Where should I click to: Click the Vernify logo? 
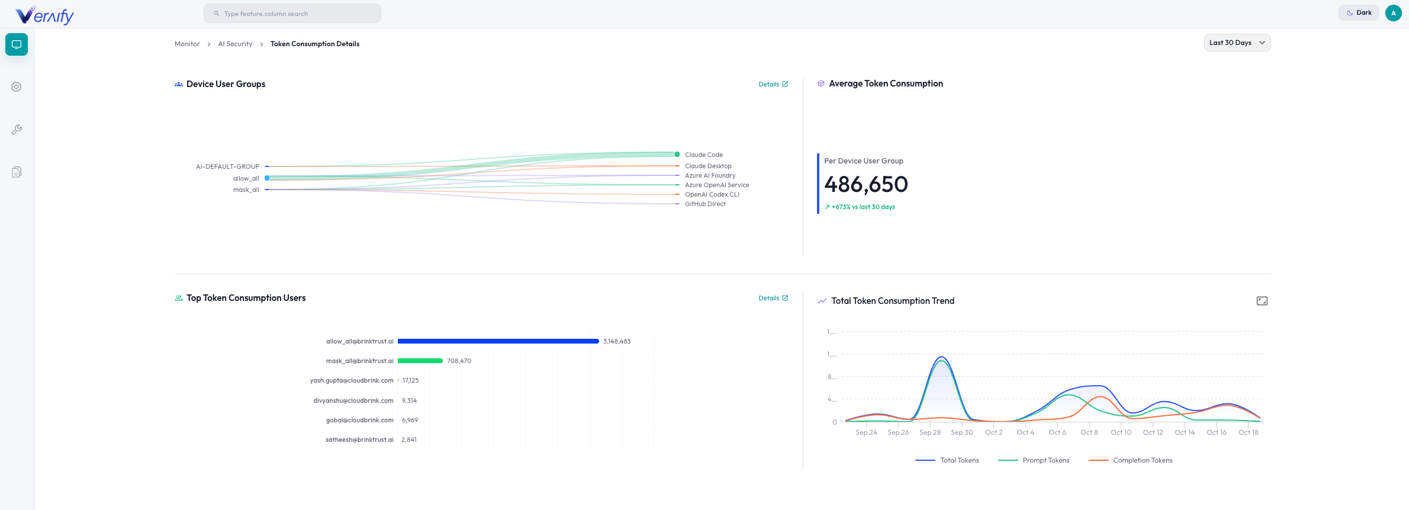tap(44, 15)
